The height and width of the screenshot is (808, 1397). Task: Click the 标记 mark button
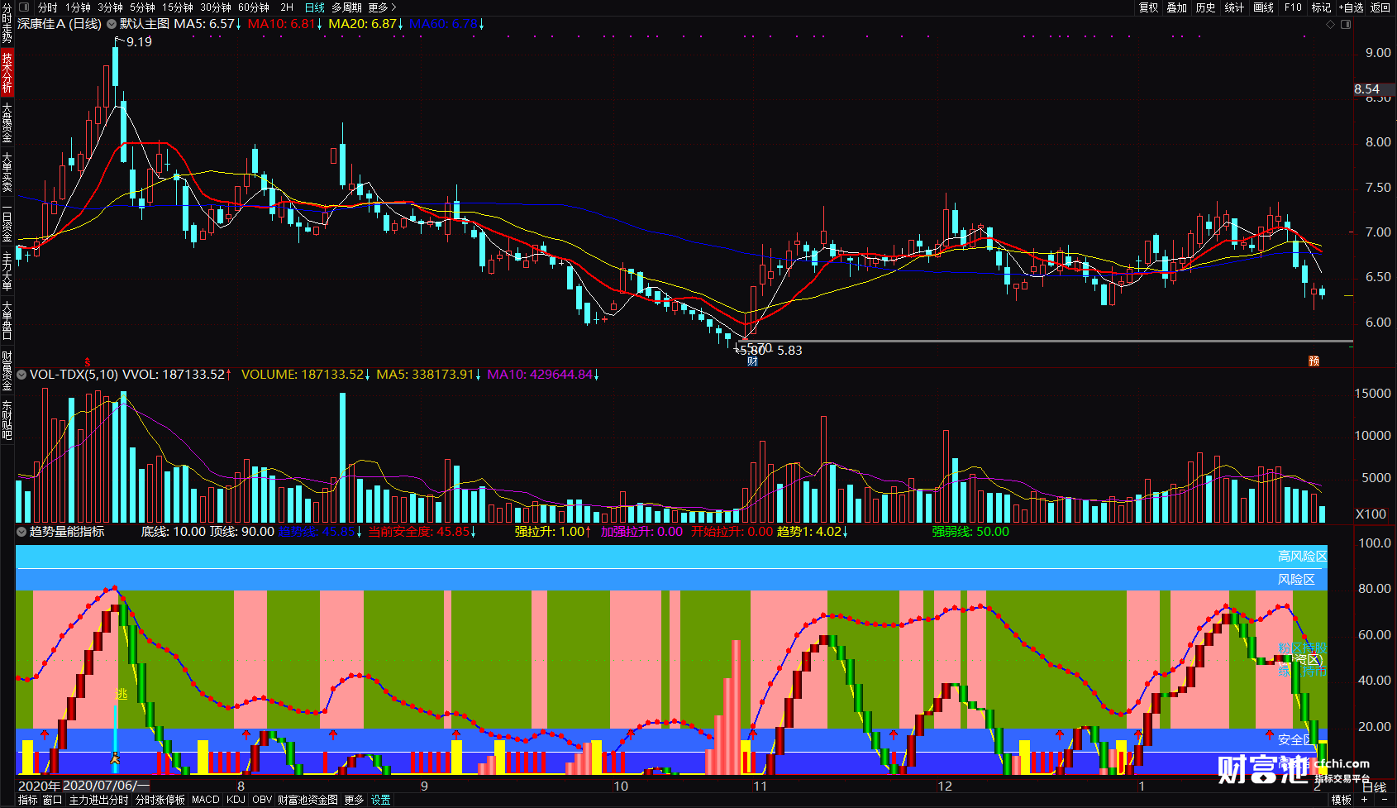(x=1321, y=7)
